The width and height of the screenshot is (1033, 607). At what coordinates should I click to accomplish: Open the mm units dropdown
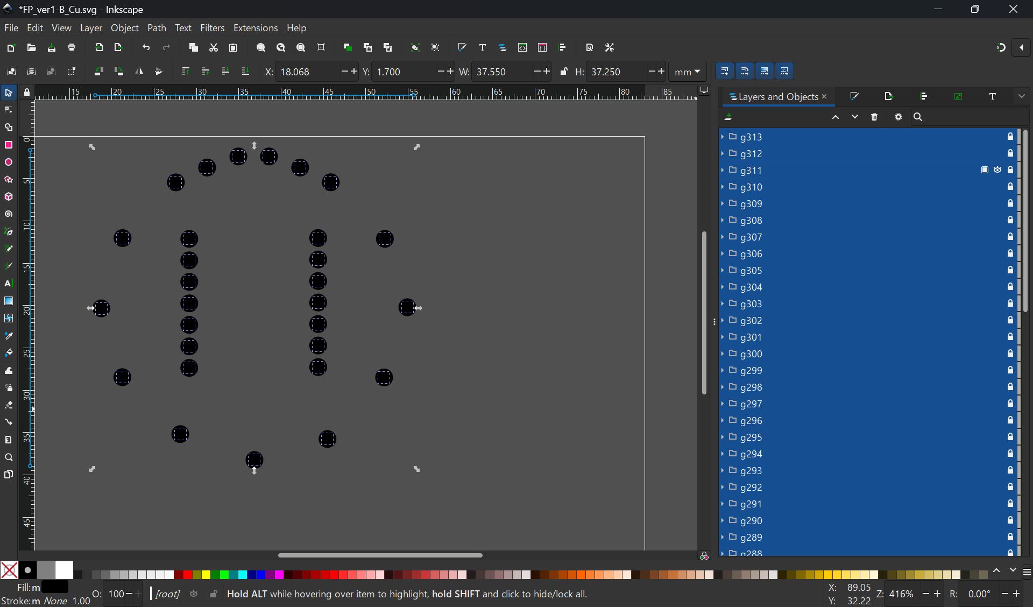pyautogui.click(x=688, y=72)
